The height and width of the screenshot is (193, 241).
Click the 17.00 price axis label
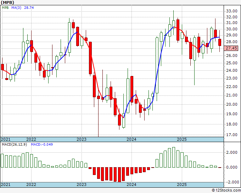click(x=232, y=135)
